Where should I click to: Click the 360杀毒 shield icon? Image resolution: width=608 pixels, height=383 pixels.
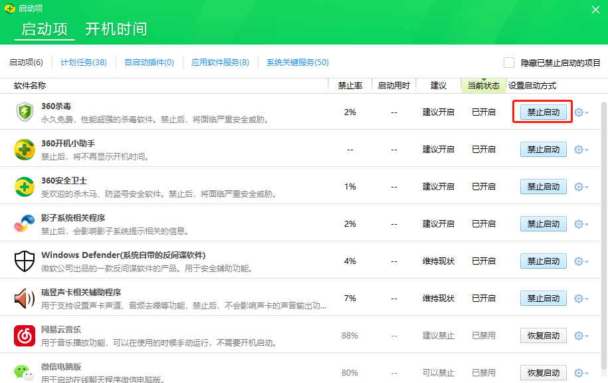point(25,112)
